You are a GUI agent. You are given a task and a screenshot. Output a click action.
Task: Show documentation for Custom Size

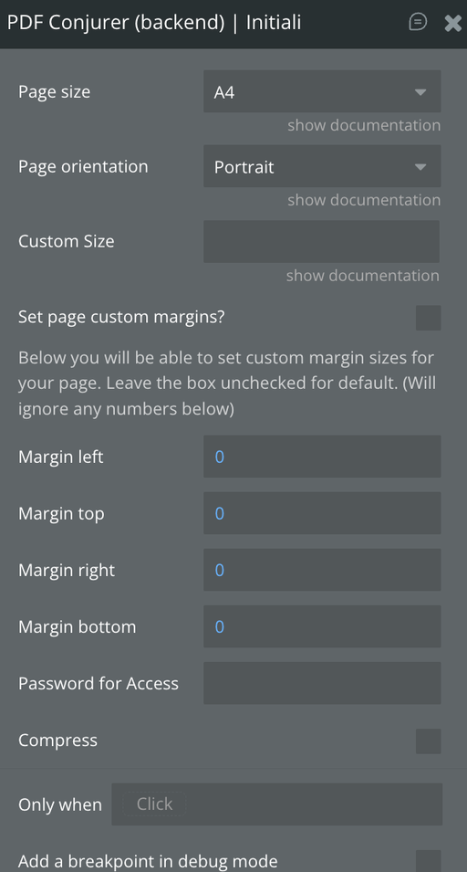pyautogui.click(x=363, y=276)
